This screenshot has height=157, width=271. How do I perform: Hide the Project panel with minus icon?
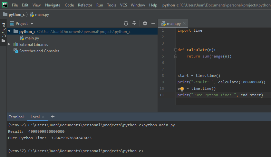153,23
